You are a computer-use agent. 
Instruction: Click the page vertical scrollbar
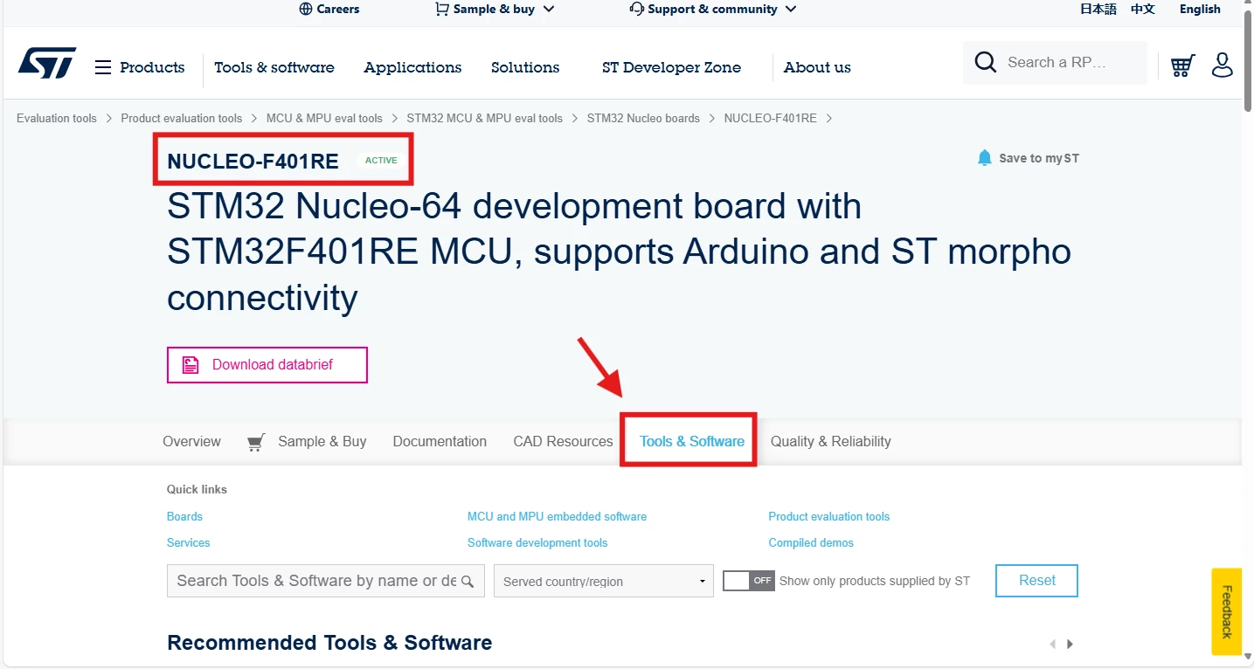pos(1247,59)
